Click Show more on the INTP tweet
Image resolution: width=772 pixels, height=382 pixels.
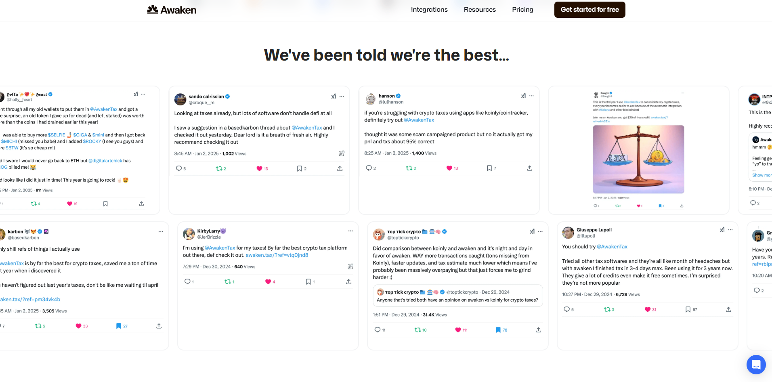coord(761,175)
